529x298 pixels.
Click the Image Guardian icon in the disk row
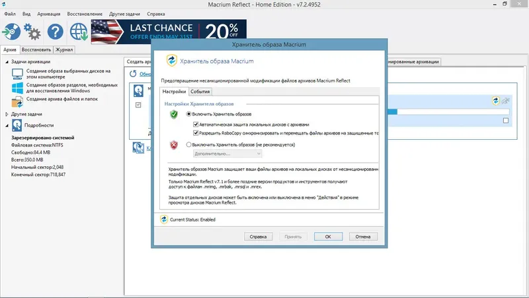(495, 100)
